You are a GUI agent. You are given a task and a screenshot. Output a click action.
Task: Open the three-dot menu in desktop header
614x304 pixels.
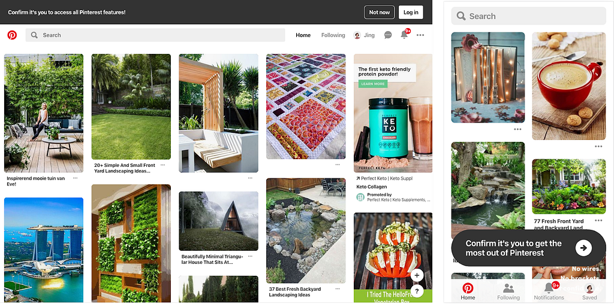click(x=420, y=35)
